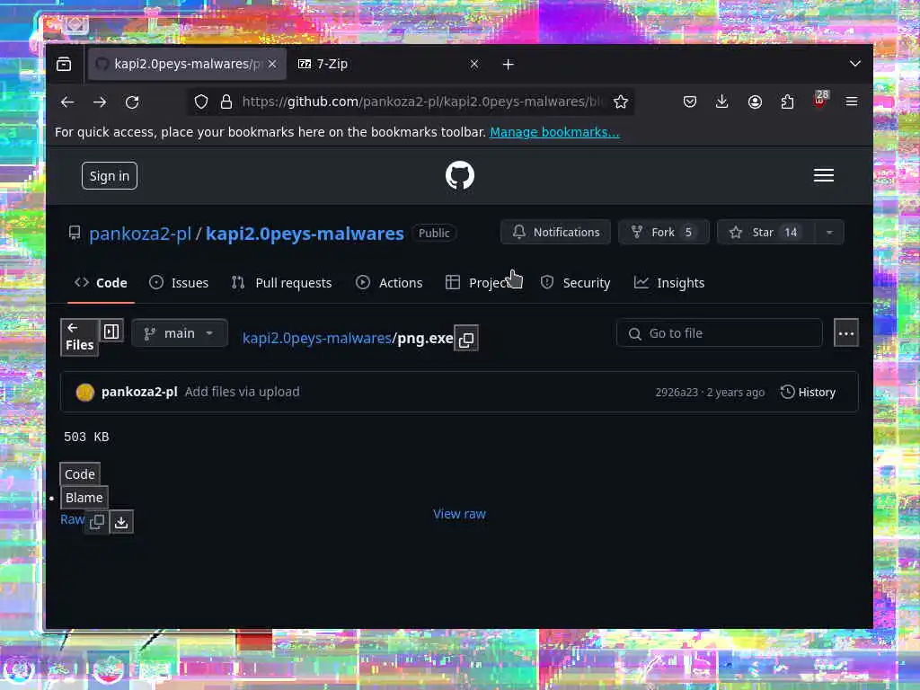Select the Code view button
Screen dimensions: 920x690
[x=80, y=474]
